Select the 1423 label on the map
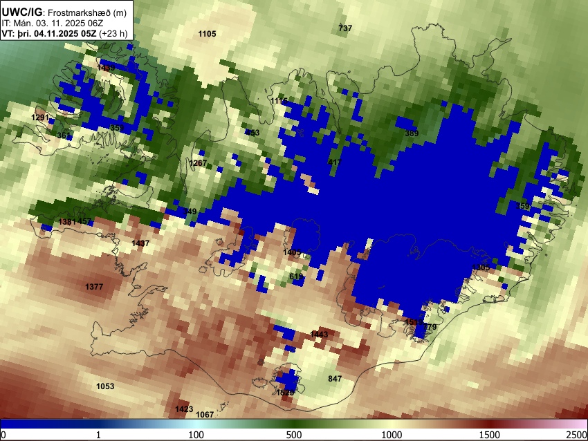 [184, 409]
